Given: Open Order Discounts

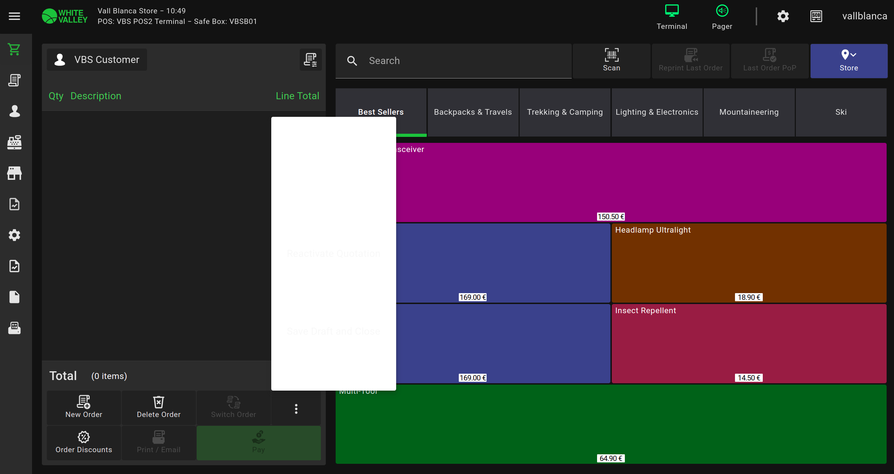Looking at the screenshot, I should point(84,443).
